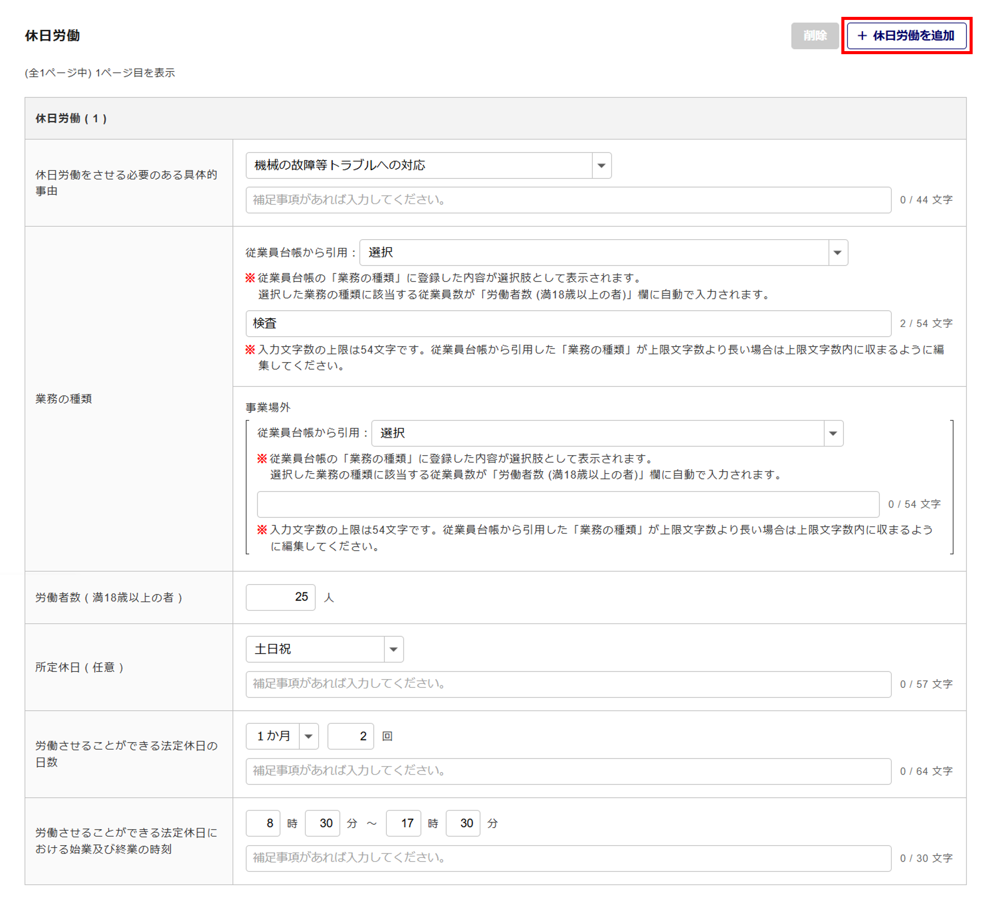Click the start hour field showing 8
The width and height of the screenshot is (990, 905).
click(x=263, y=823)
